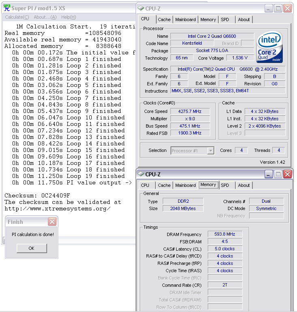Viewport: 297px width, 312px height.
Task: Click the processor name Intel Core 2 Quad Q6600
Action: pos(212,36)
